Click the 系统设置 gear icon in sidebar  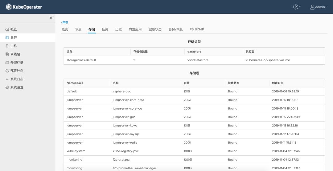point(7,87)
